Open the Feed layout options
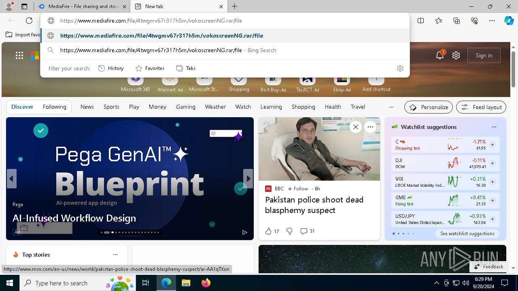 [481, 107]
